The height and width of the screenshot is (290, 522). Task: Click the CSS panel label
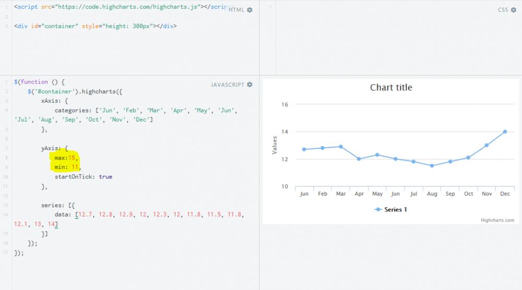coord(503,10)
